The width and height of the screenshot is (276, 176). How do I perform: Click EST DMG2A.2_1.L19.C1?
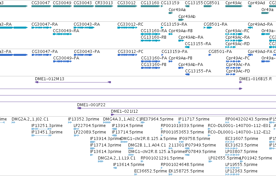[101, 161]
